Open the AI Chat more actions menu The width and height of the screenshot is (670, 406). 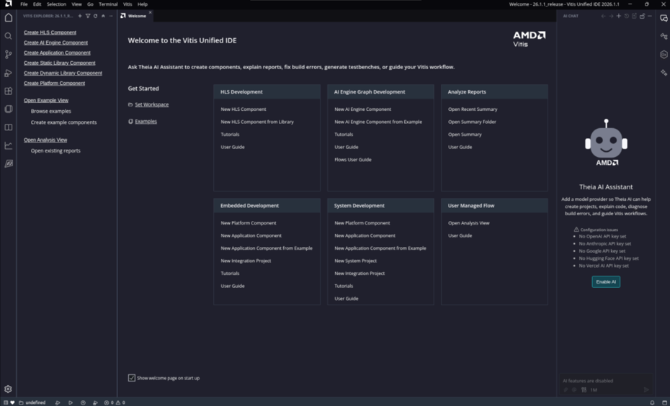pos(650,16)
